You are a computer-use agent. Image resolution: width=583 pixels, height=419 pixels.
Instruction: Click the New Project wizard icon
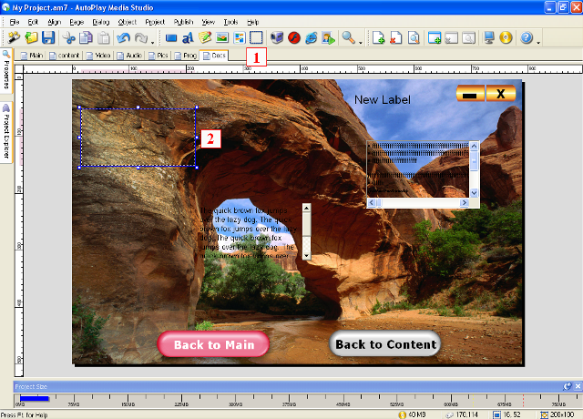coord(14,38)
